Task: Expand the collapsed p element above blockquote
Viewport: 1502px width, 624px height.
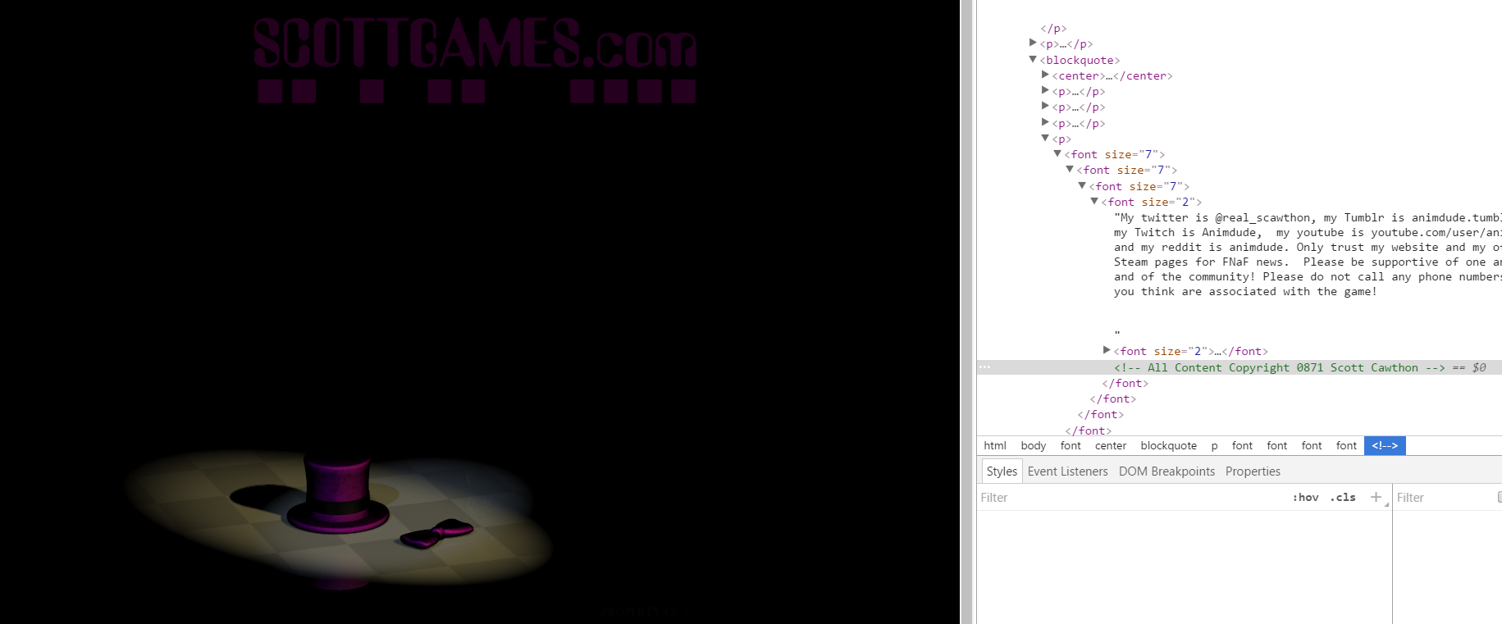Action: coord(1033,43)
